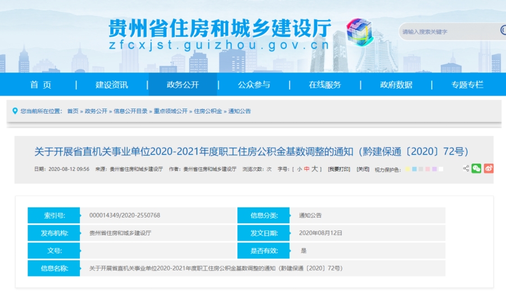Click the 我要打印 print link
506x294 pixels.
[x=339, y=169]
